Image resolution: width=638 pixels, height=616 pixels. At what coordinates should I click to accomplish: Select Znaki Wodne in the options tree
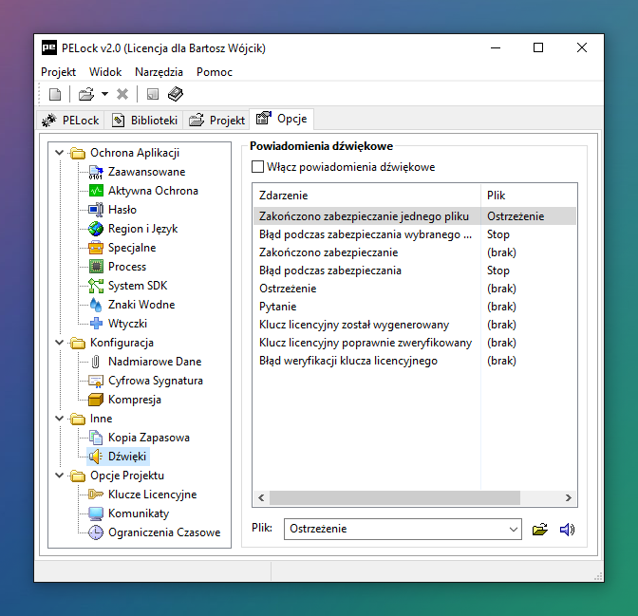[x=141, y=305]
